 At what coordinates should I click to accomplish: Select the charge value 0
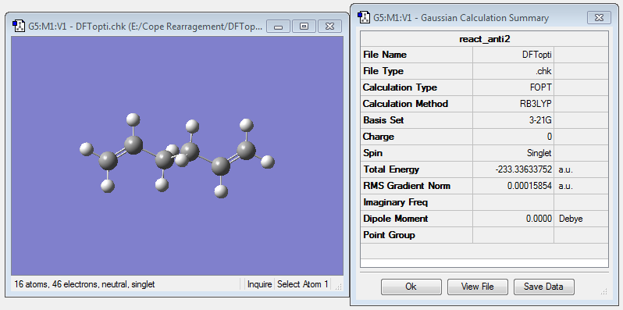pos(550,137)
